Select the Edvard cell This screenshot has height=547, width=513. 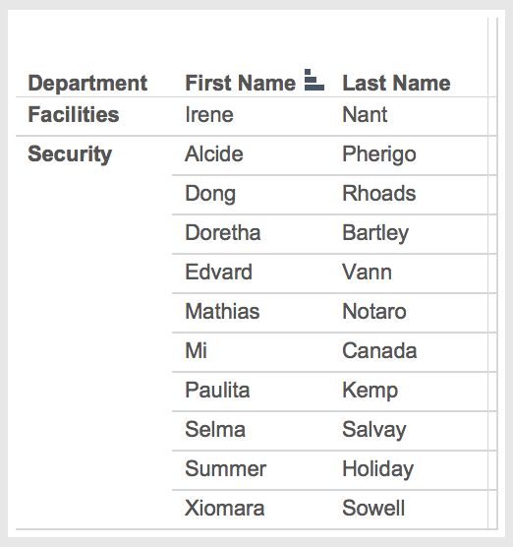[218, 273]
